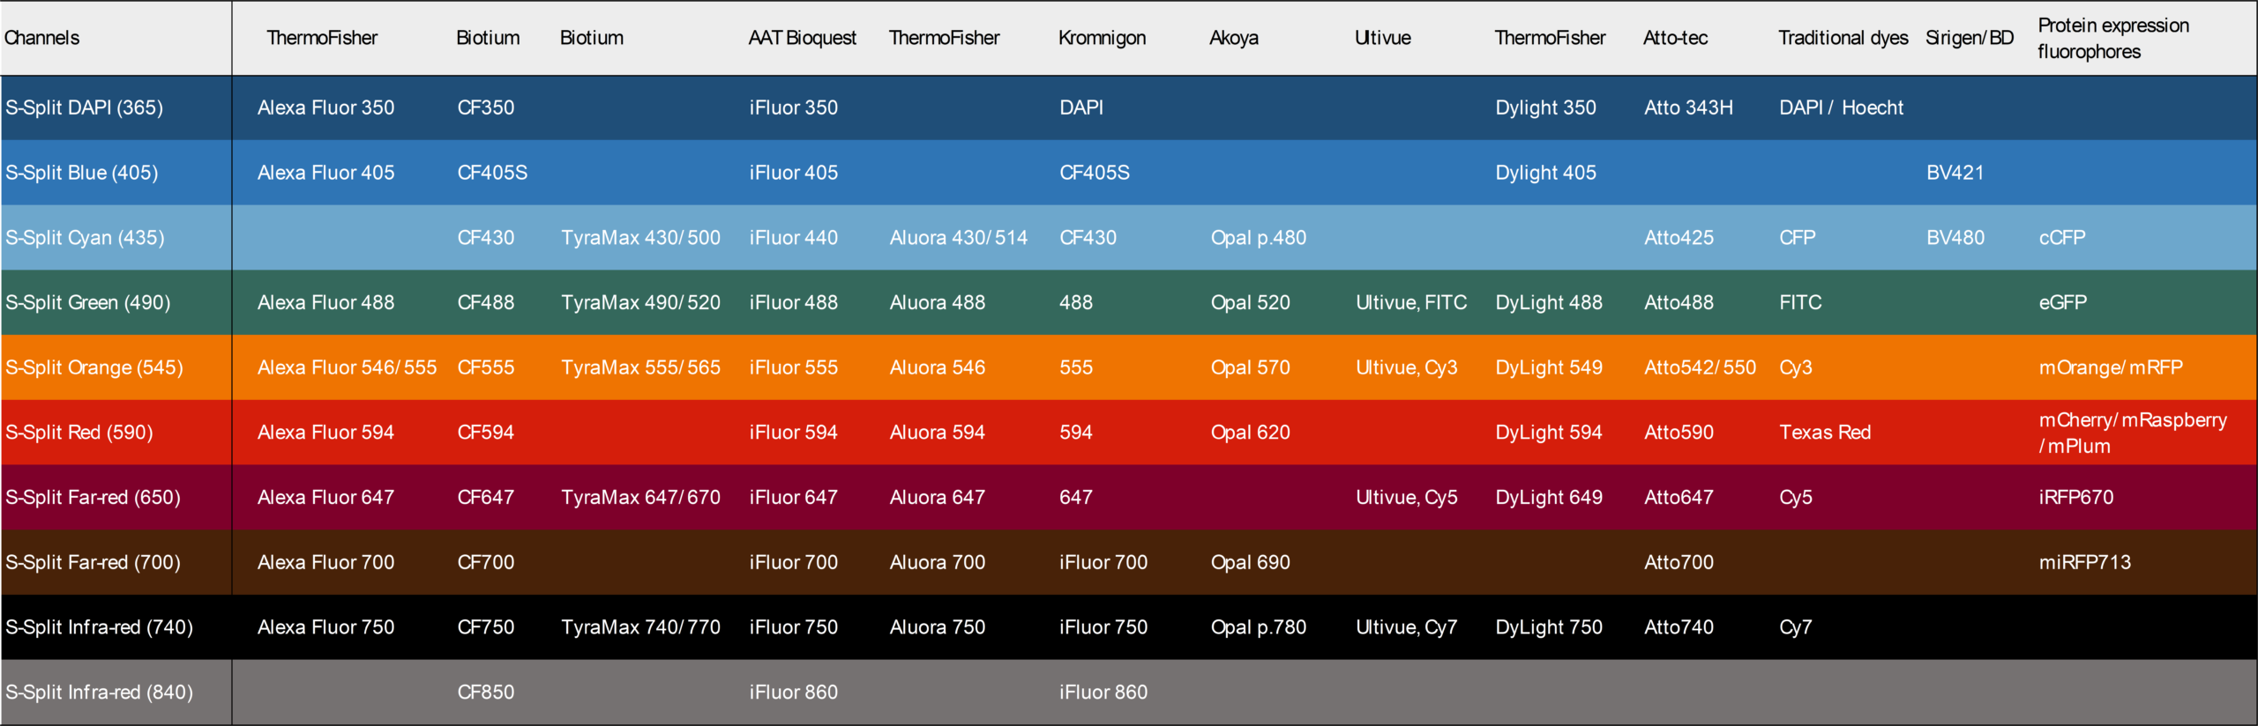Select the TyraMax 430/500 cell

click(640, 238)
